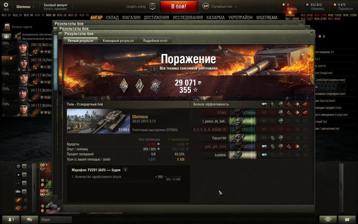This screenshot has height=224, width=358.
Task: Click the marathon experience progress bar
Action: (173, 177)
